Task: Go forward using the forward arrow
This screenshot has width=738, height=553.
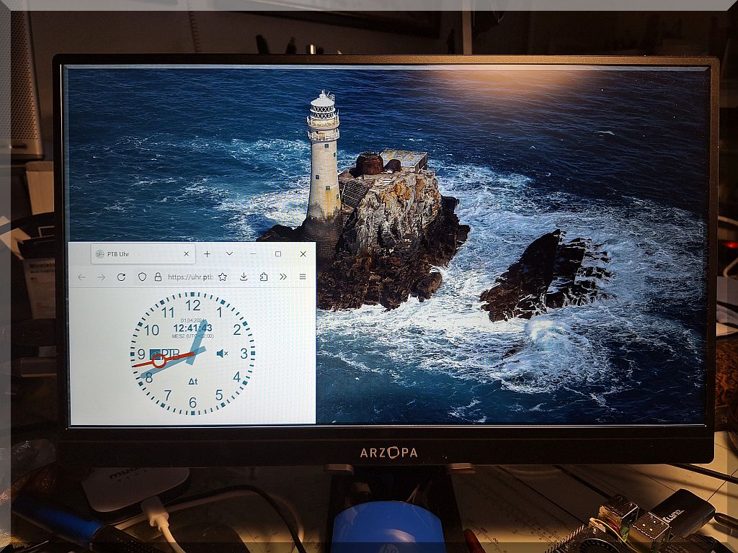Action: coord(101,277)
